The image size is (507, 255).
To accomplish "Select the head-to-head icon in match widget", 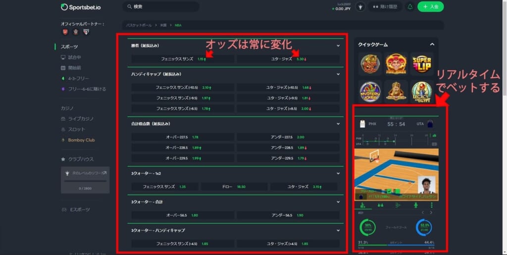I will click(380, 205).
